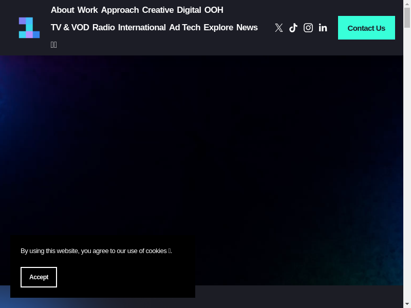Screen dimensions: 411x308
Task: Navigate to the Creative section
Action: pos(158,10)
